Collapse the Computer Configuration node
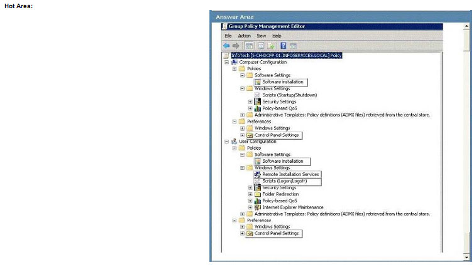Screen dimensions: 474x265 [x=227, y=62]
